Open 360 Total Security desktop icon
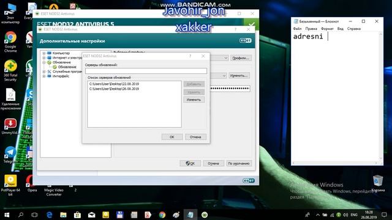 click(x=10, y=71)
